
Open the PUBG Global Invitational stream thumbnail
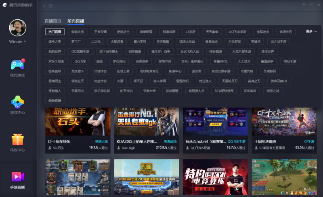[x=147, y=177]
